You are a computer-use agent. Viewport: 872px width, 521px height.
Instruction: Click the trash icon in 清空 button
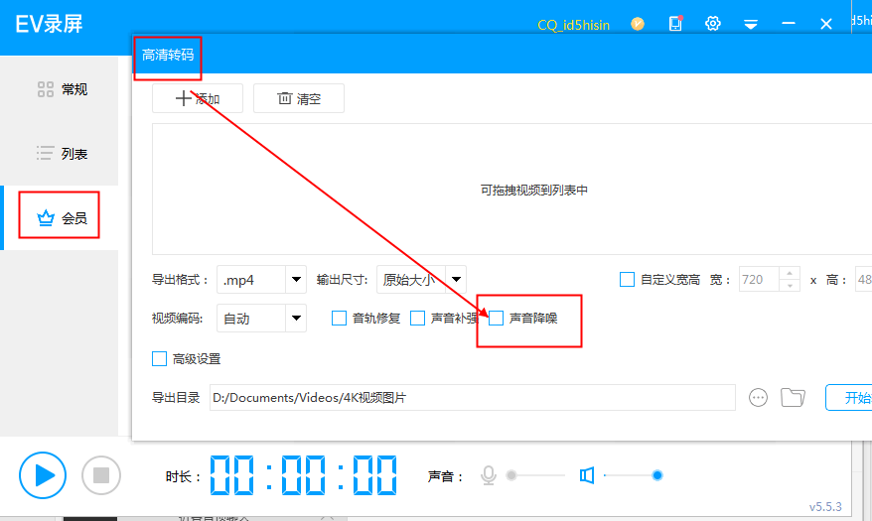coord(284,98)
